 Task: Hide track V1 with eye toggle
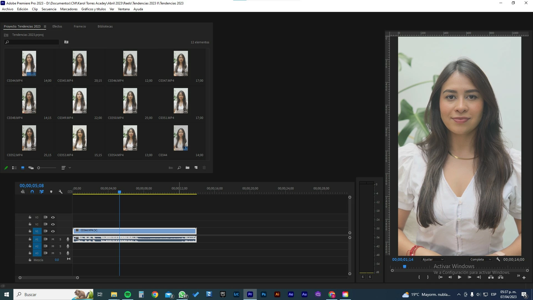click(x=53, y=231)
